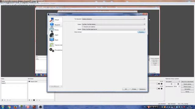Click Start Streaming button in main window
This screenshot has height=109, width=195.
click(187, 81)
